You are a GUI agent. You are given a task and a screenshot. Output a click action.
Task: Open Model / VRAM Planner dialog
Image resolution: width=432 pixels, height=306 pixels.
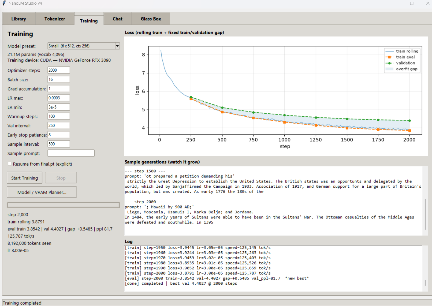point(42,192)
